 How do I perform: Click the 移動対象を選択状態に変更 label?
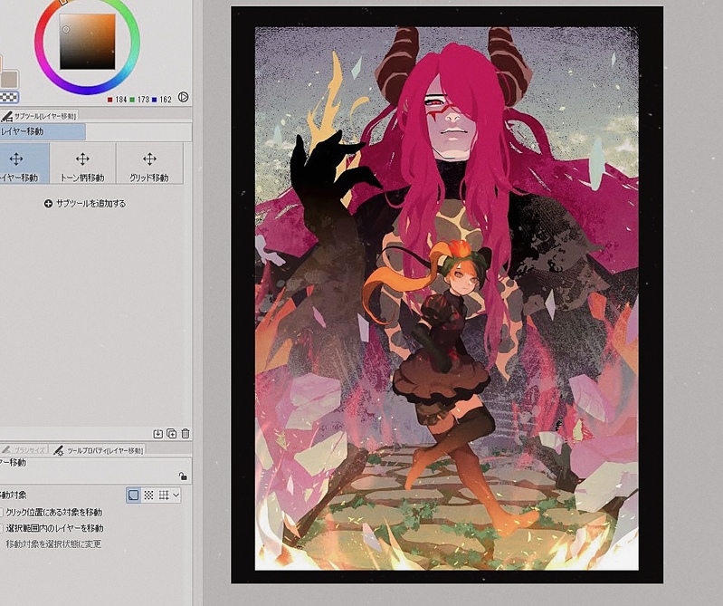coord(53,544)
